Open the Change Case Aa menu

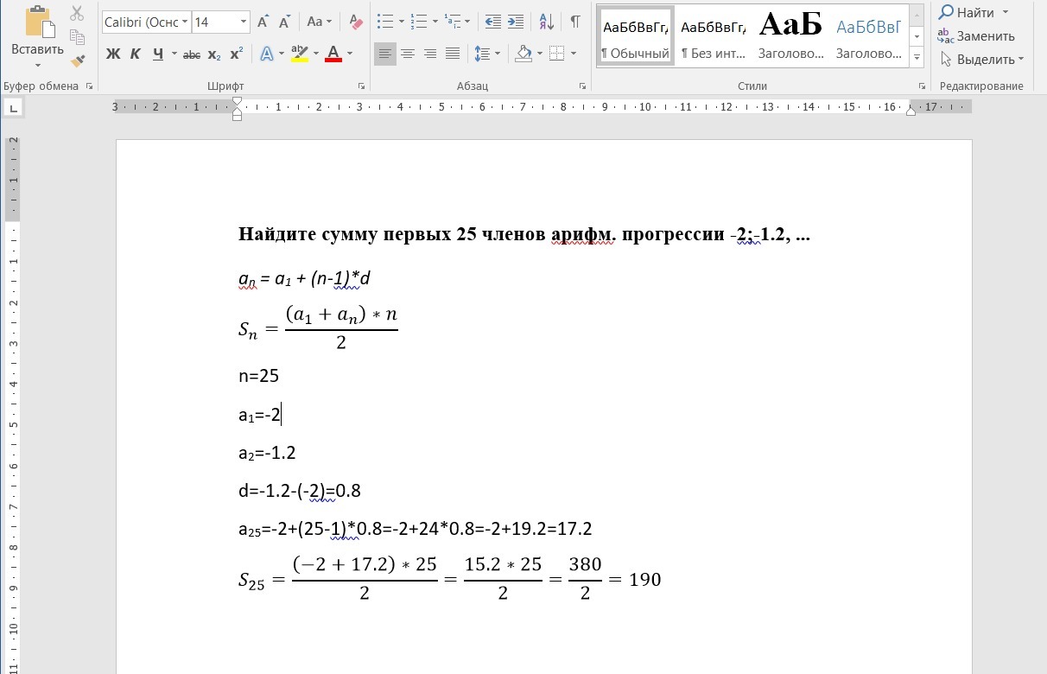tap(319, 22)
